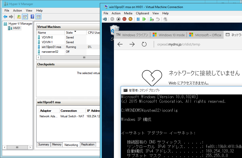Click the command prompt title bar icon
242x158 pixels.
click(126, 90)
